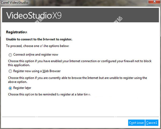This screenshot has height=129, width=161.
Task: Close the Corel VideoStudio dialog window
Action: point(155,2)
